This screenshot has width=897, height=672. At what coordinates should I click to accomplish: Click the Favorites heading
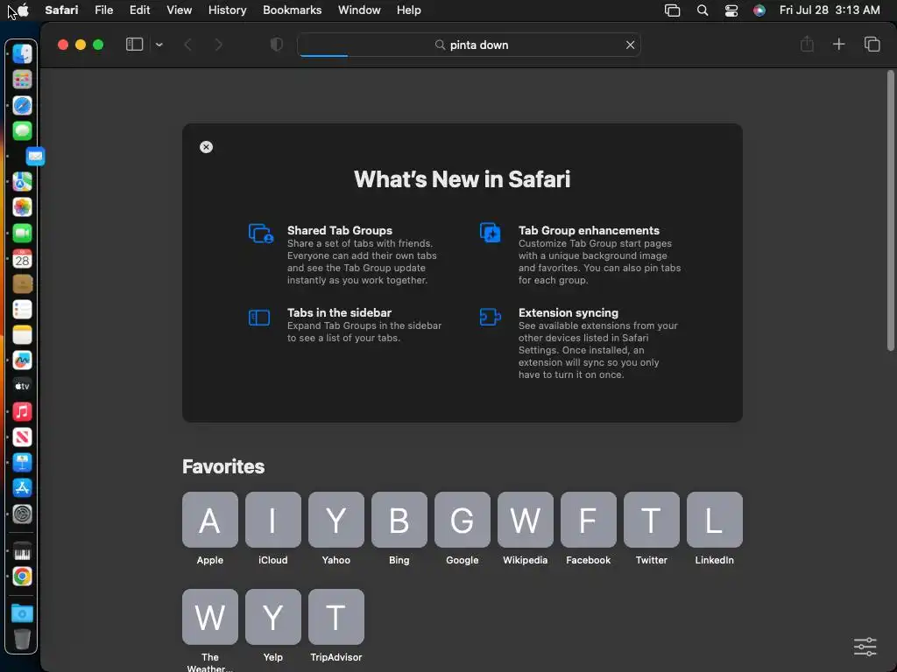pyautogui.click(x=223, y=466)
